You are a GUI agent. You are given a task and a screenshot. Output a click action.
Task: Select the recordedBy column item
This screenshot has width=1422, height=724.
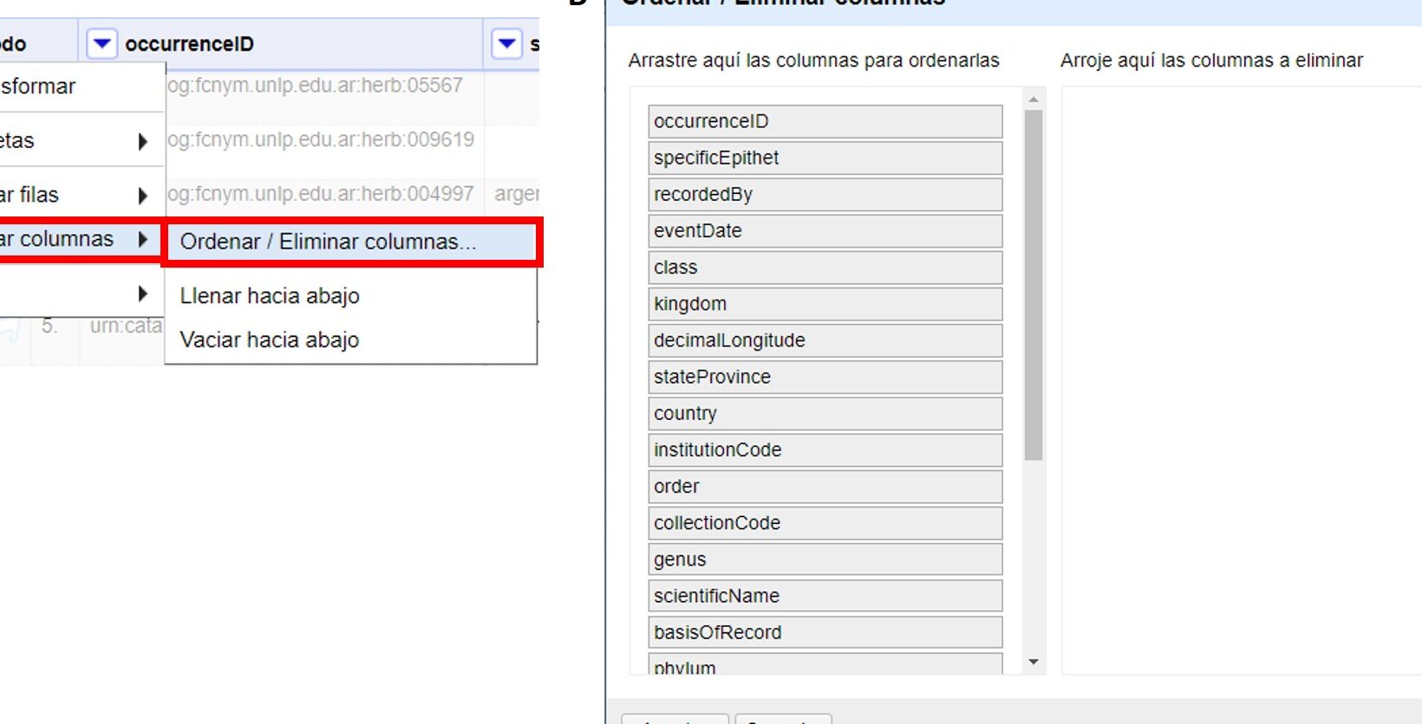825,194
